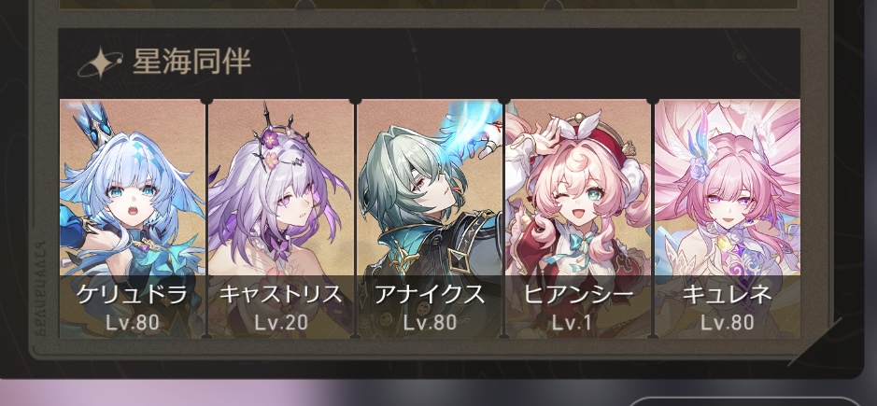Open ケリュドラ's blue-haired portrait
Viewport: 877px width, 406px height.
(x=132, y=218)
